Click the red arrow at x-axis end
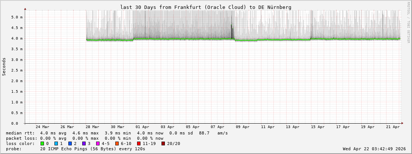412x154 pixels. (x=402, y=123)
